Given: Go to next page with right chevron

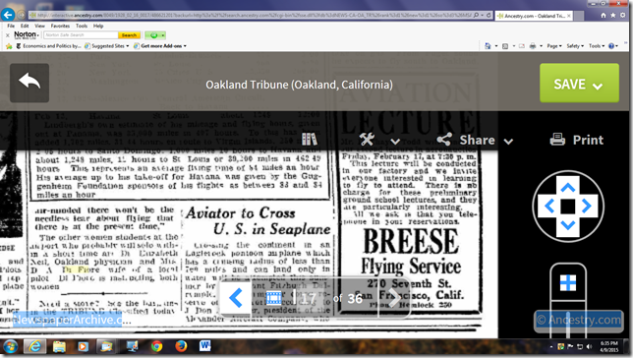Looking at the screenshot, I should 393,298.
